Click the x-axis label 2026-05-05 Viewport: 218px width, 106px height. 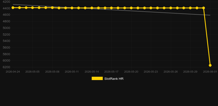pos(32,72)
